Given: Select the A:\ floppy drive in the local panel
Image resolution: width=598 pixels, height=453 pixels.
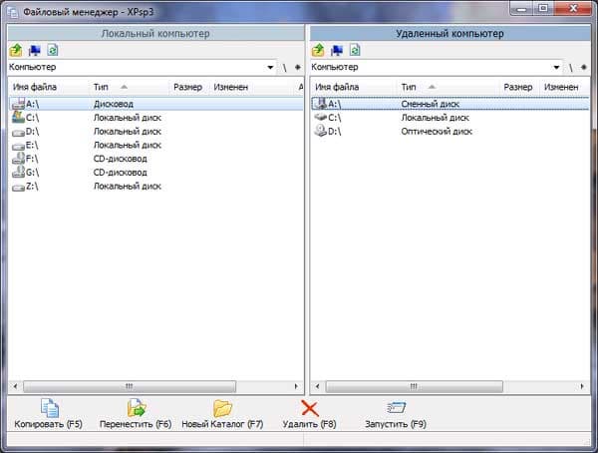Looking at the screenshot, I should (155, 104).
